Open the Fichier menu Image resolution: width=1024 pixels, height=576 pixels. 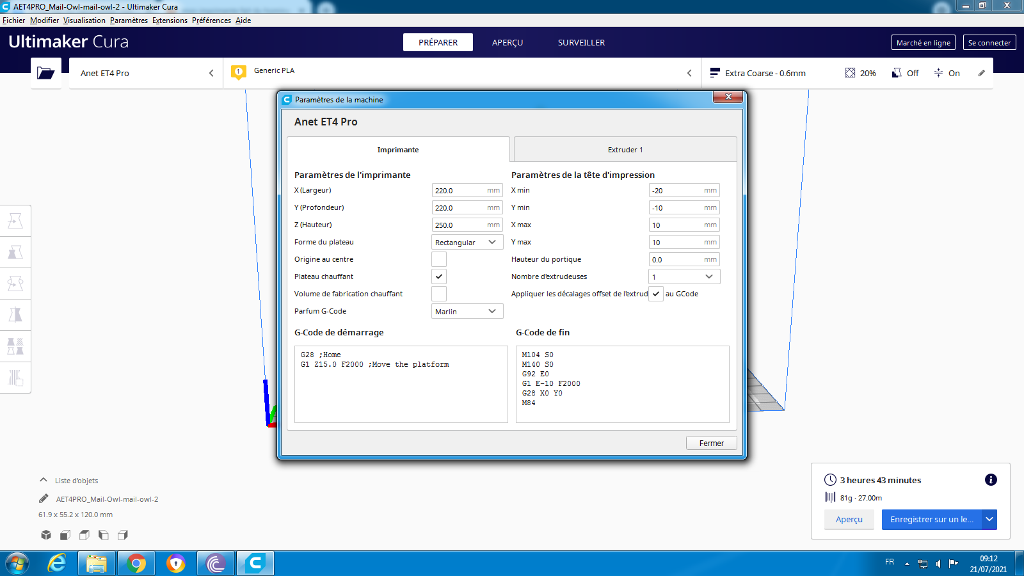[x=13, y=20]
